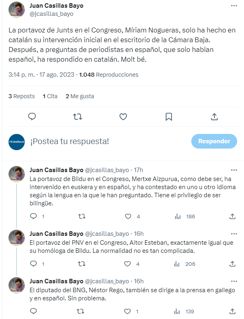Screen dimensions: 244x319
Task: Share the main tweet via upload icon
Action: click(x=214, y=116)
